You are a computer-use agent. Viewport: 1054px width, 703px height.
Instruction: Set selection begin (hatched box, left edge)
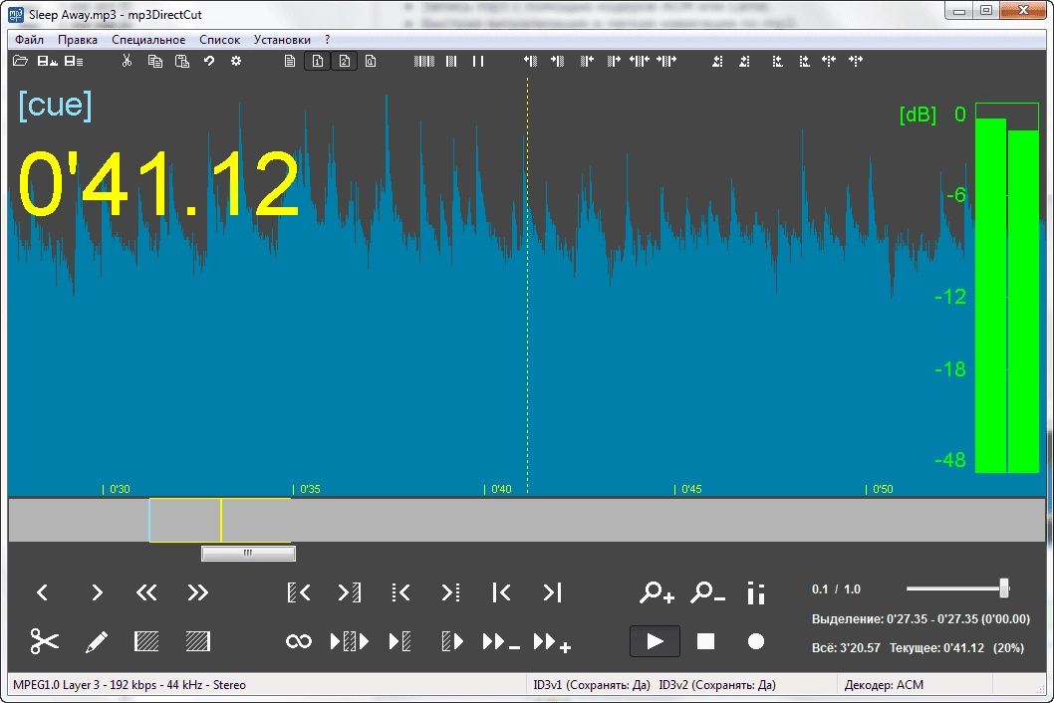146,642
